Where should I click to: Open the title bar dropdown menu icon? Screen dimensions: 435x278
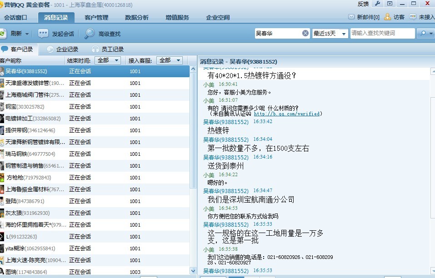390,4
